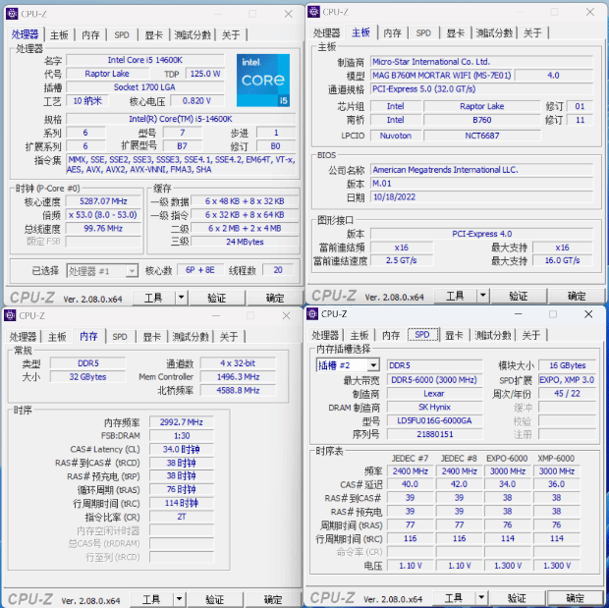Open the 处理器 #1 selection dropdown
This screenshot has width=609, height=608.
(102, 270)
